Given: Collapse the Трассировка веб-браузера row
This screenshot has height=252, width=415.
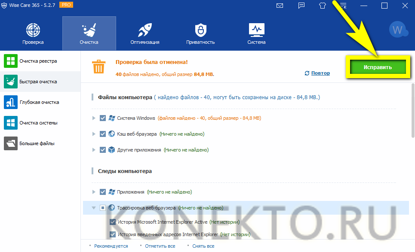Looking at the screenshot, I should coord(94,208).
